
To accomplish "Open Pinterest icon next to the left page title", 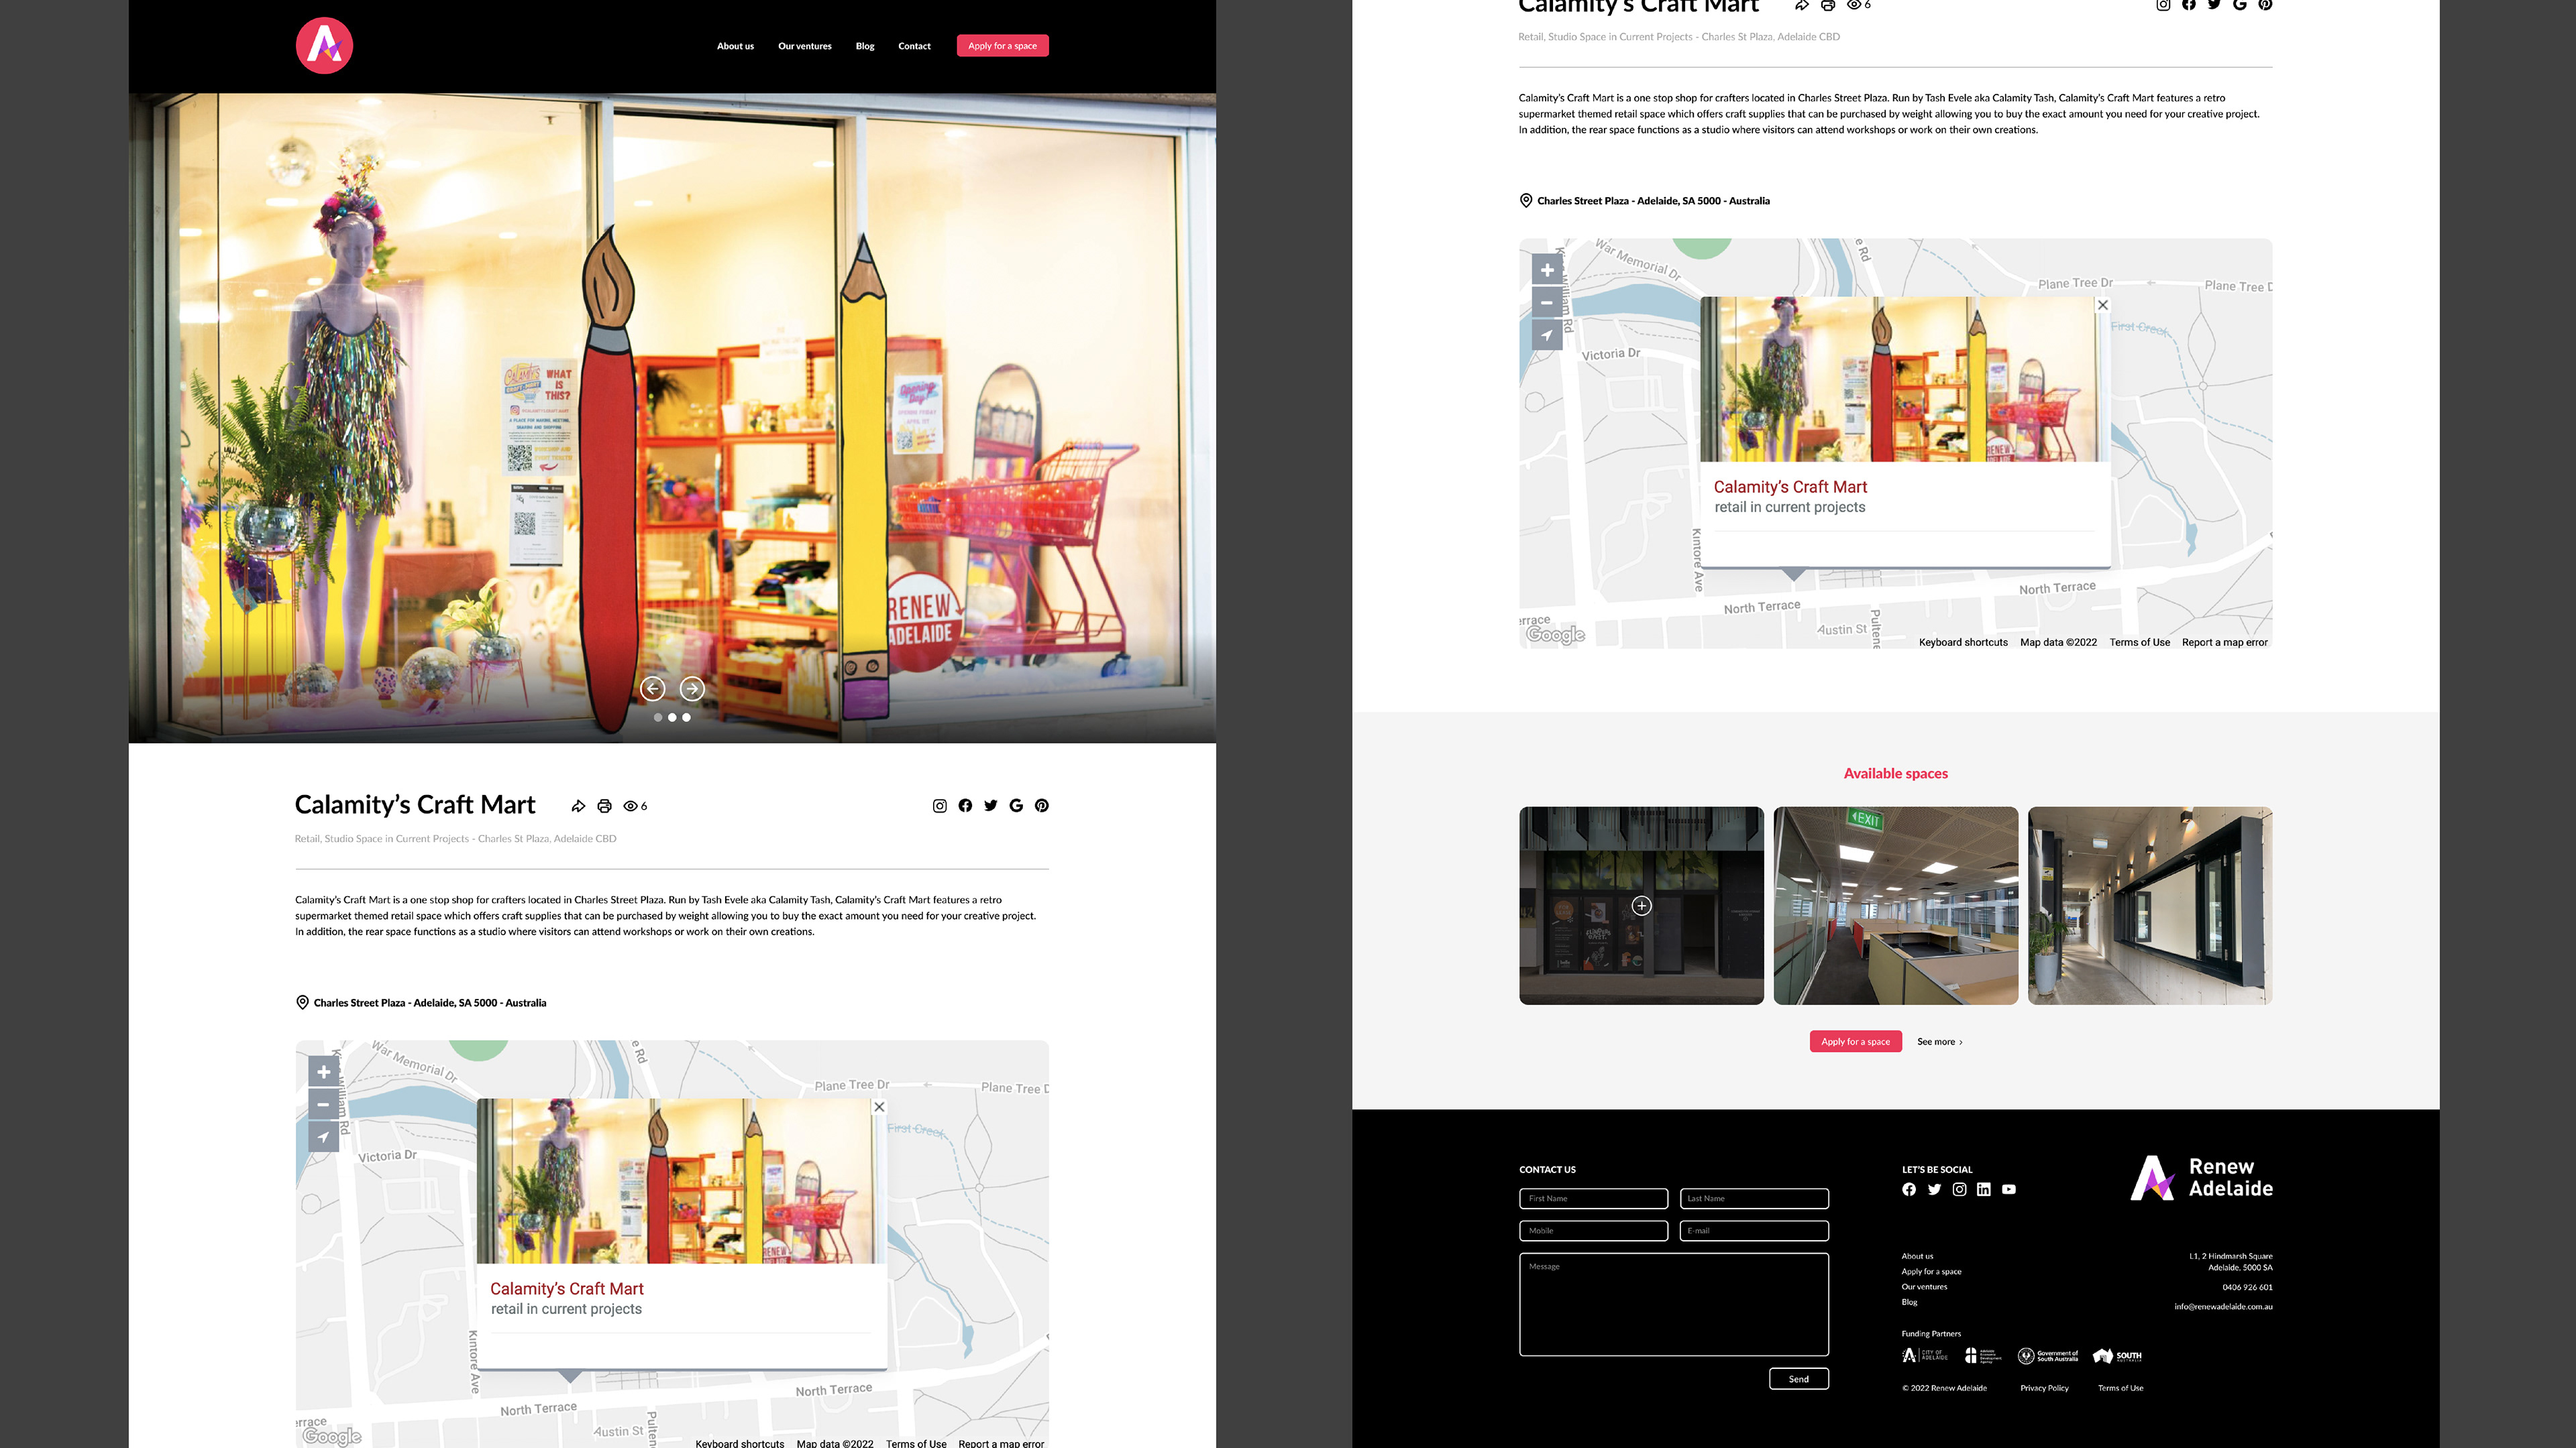I will pyautogui.click(x=1041, y=805).
